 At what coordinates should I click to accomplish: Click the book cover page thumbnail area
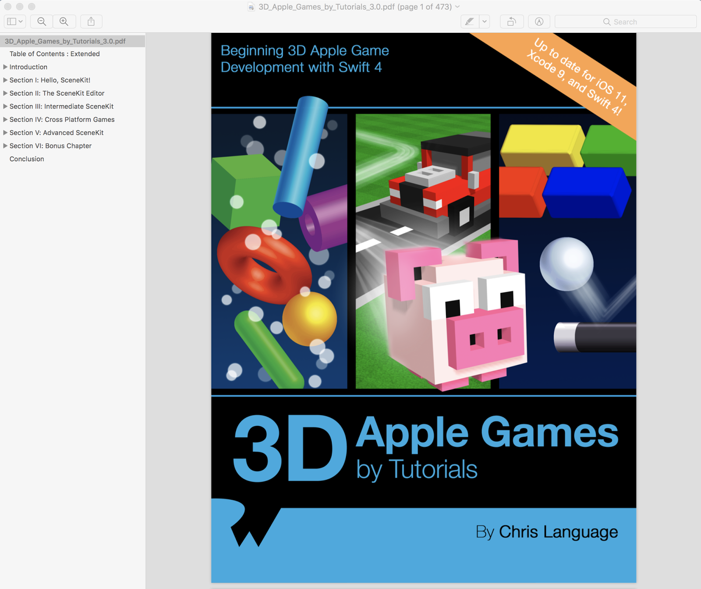[x=423, y=307]
